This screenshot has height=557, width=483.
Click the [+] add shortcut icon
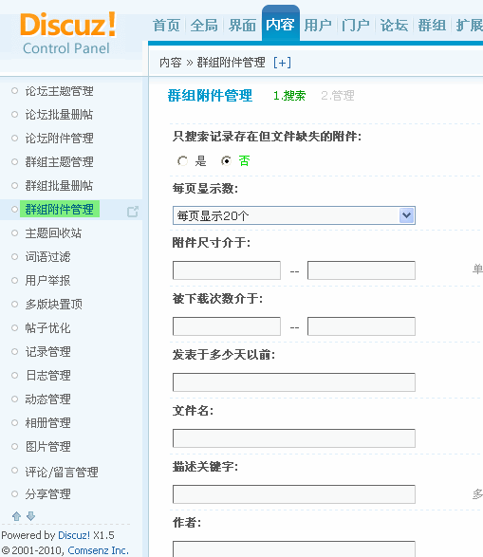pos(282,63)
